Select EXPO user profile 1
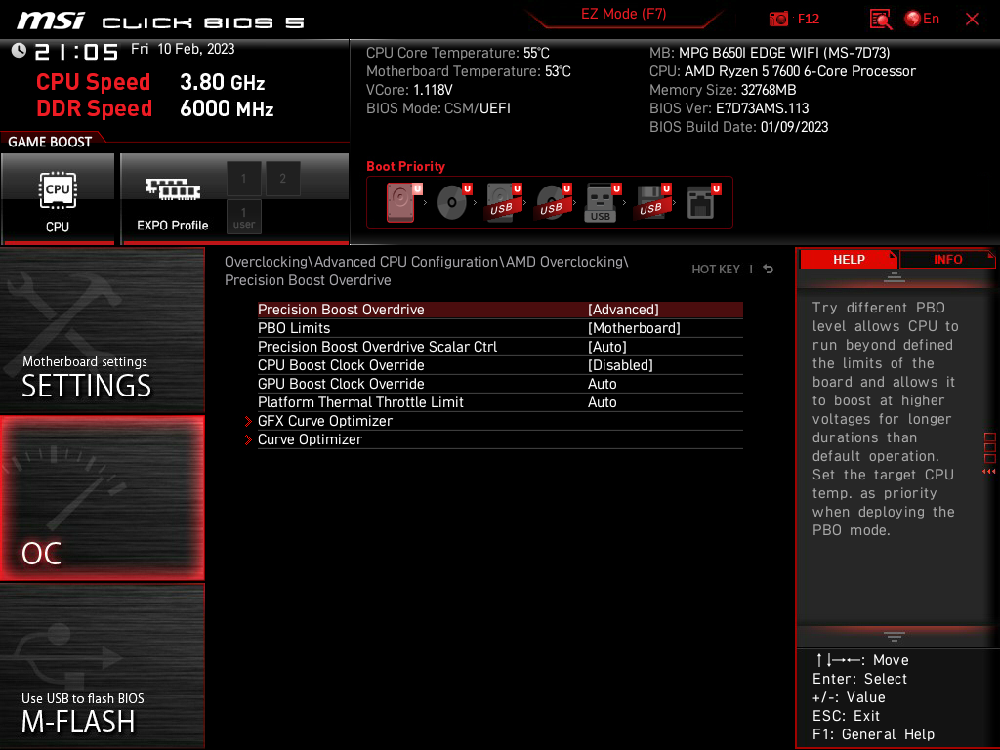 [x=243, y=217]
